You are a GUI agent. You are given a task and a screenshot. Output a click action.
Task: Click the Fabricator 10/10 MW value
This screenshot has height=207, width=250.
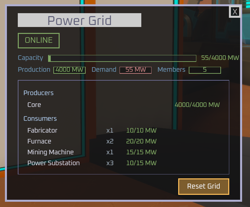coord(141,130)
